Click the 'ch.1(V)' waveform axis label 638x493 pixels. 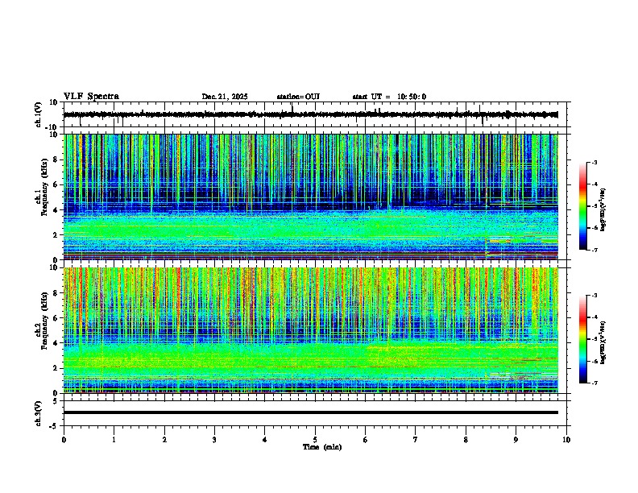click(39, 114)
